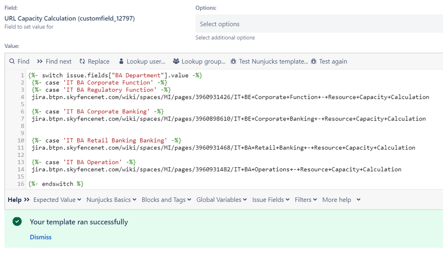This screenshot has width=443, height=255.
Task: Expand Blocks and Tags help section
Action: (x=166, y=200)
